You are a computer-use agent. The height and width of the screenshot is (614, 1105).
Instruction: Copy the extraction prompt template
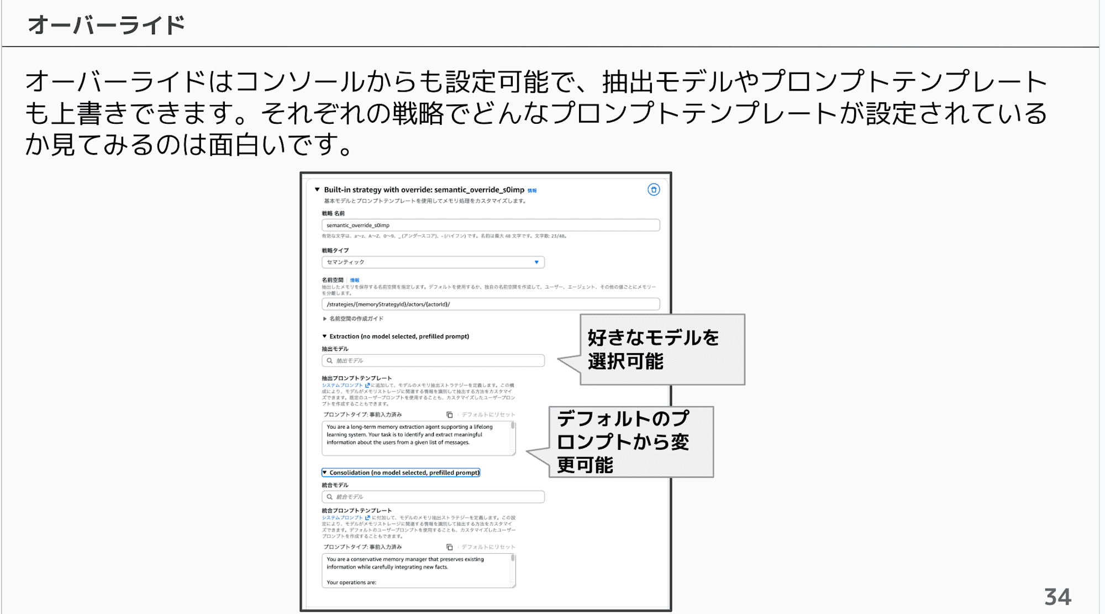(x=449, y=414)
